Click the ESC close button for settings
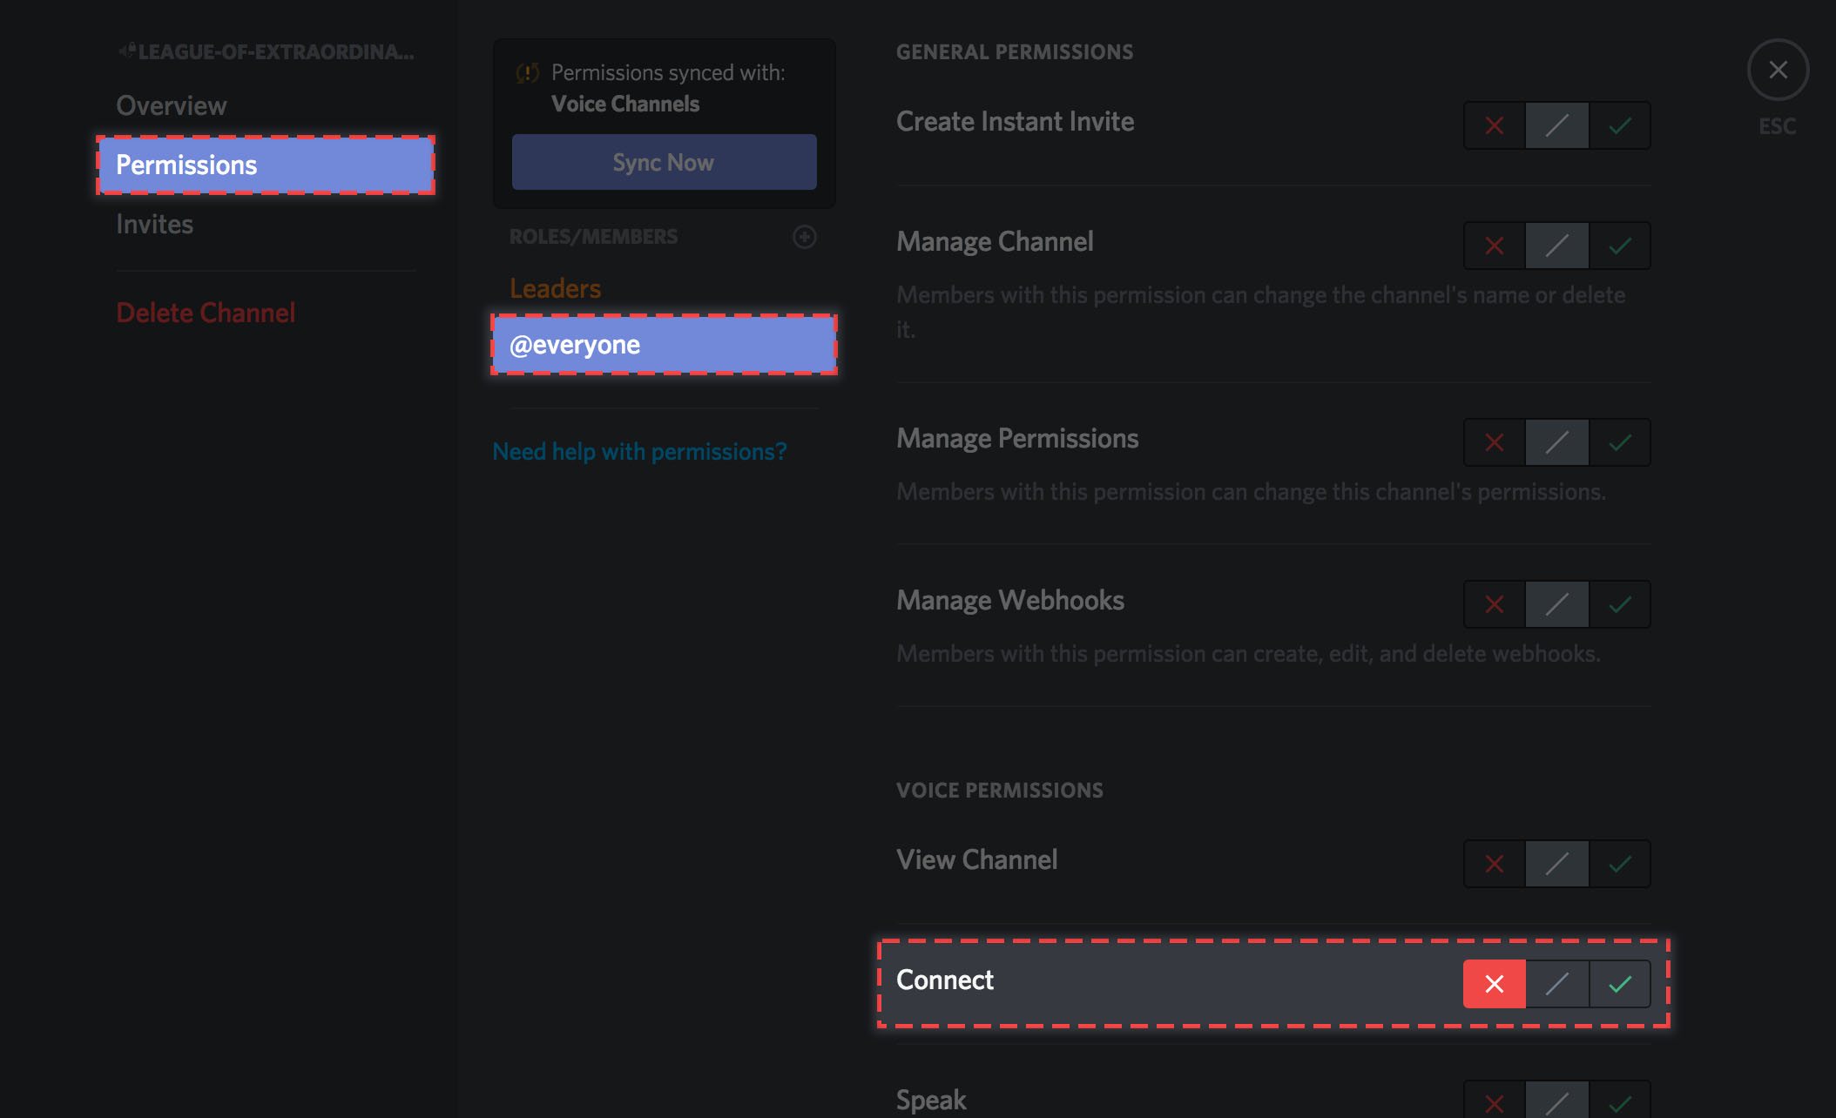Screen dimensions: 1836x1118 point(1776,71)
